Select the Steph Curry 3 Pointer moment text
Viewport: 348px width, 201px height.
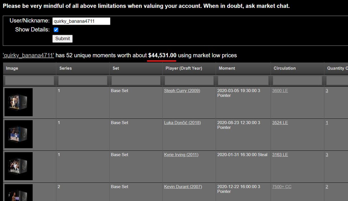[239, 93]
